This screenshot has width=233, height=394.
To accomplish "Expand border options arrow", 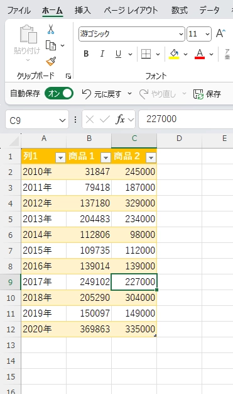I will 158,54.
